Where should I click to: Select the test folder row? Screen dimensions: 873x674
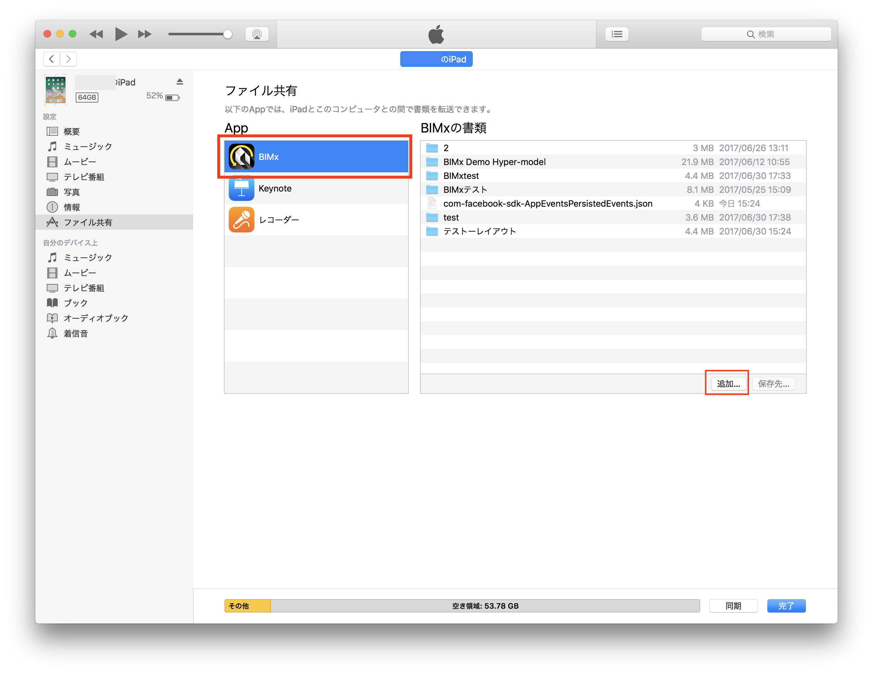pyautogui.click(x=613, y=217)
